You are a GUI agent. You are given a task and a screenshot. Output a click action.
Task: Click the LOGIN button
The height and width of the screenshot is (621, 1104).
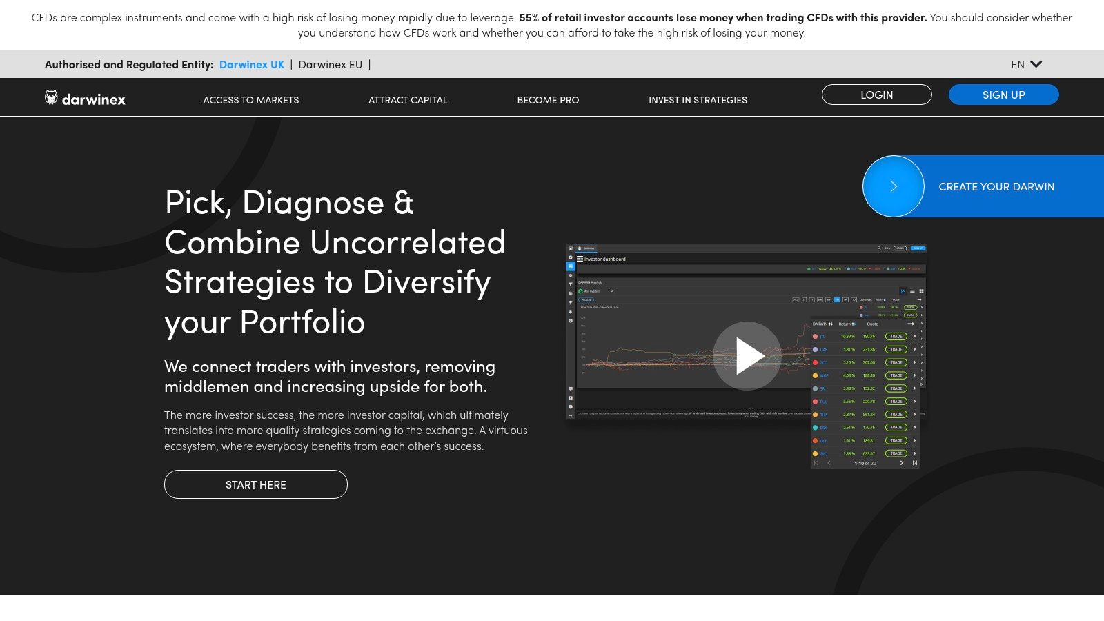point(877,95)
